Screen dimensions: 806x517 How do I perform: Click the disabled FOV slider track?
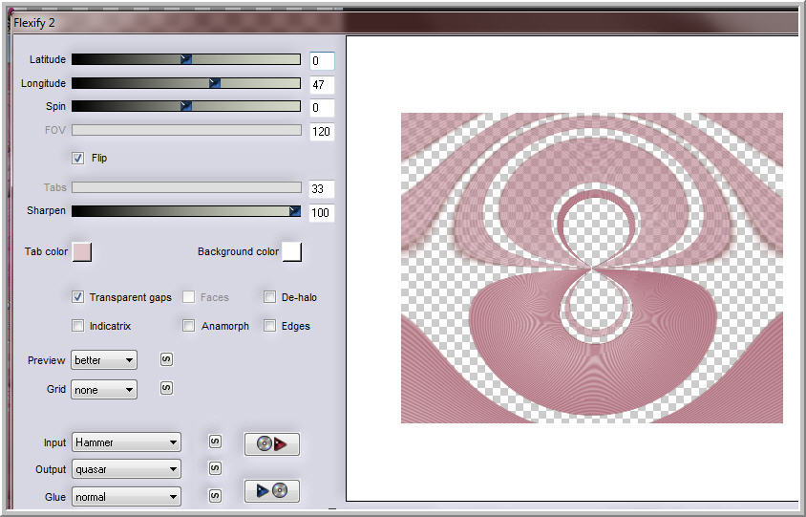coord(186,130)
